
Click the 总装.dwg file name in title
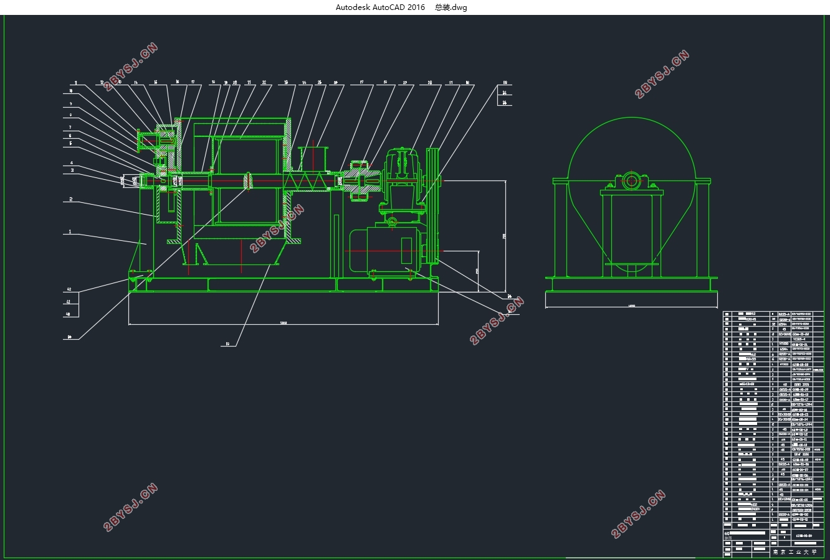click(x=451, y=7)
